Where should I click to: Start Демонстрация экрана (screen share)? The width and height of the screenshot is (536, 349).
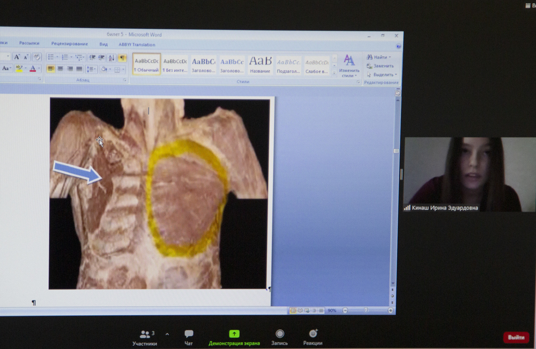tap(234, 337)
